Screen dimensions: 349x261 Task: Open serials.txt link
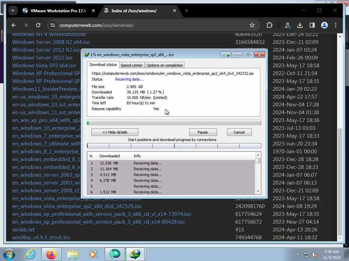click(24, 230)
